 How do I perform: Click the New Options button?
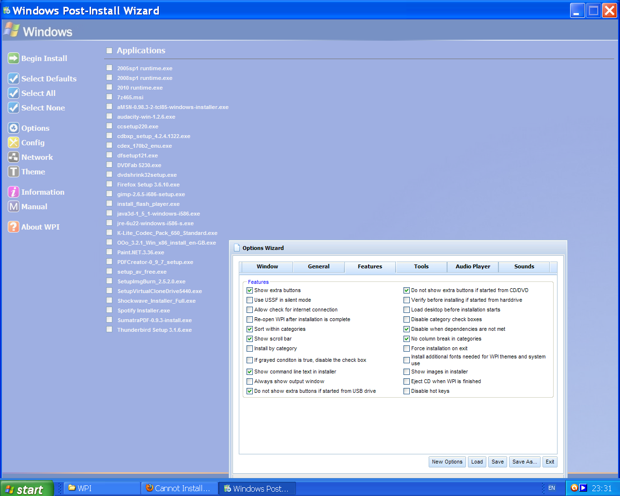tap(447, 462)
